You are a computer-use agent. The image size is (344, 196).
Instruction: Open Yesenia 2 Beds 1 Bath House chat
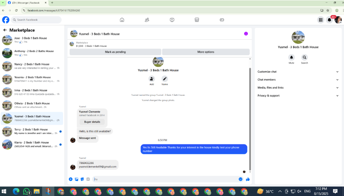32,79
